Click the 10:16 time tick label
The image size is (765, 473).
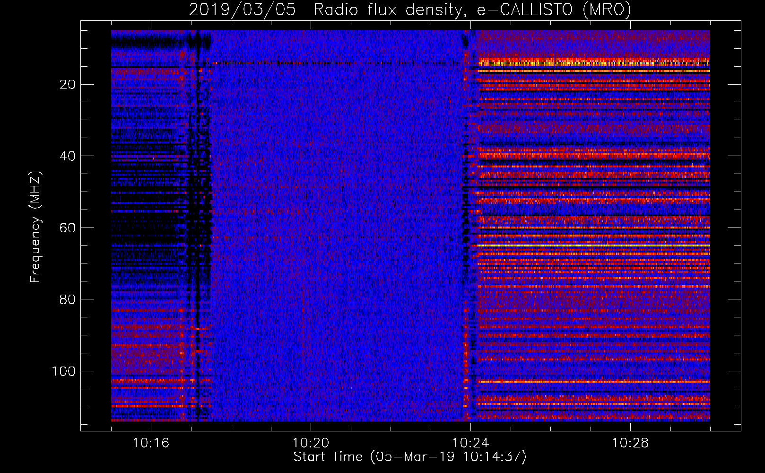(x=151, y=443)
